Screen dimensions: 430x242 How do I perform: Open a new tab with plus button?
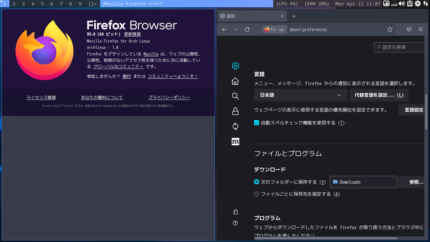pos(294,16)
